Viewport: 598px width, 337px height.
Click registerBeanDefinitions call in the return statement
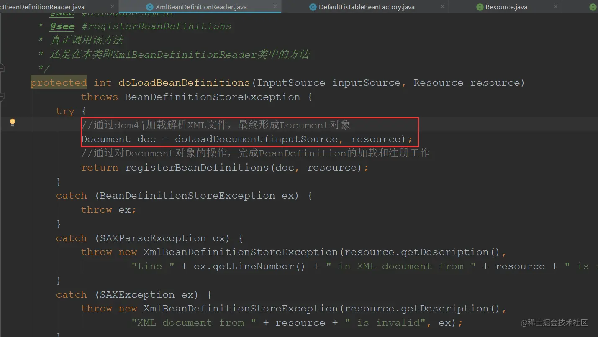198,168
